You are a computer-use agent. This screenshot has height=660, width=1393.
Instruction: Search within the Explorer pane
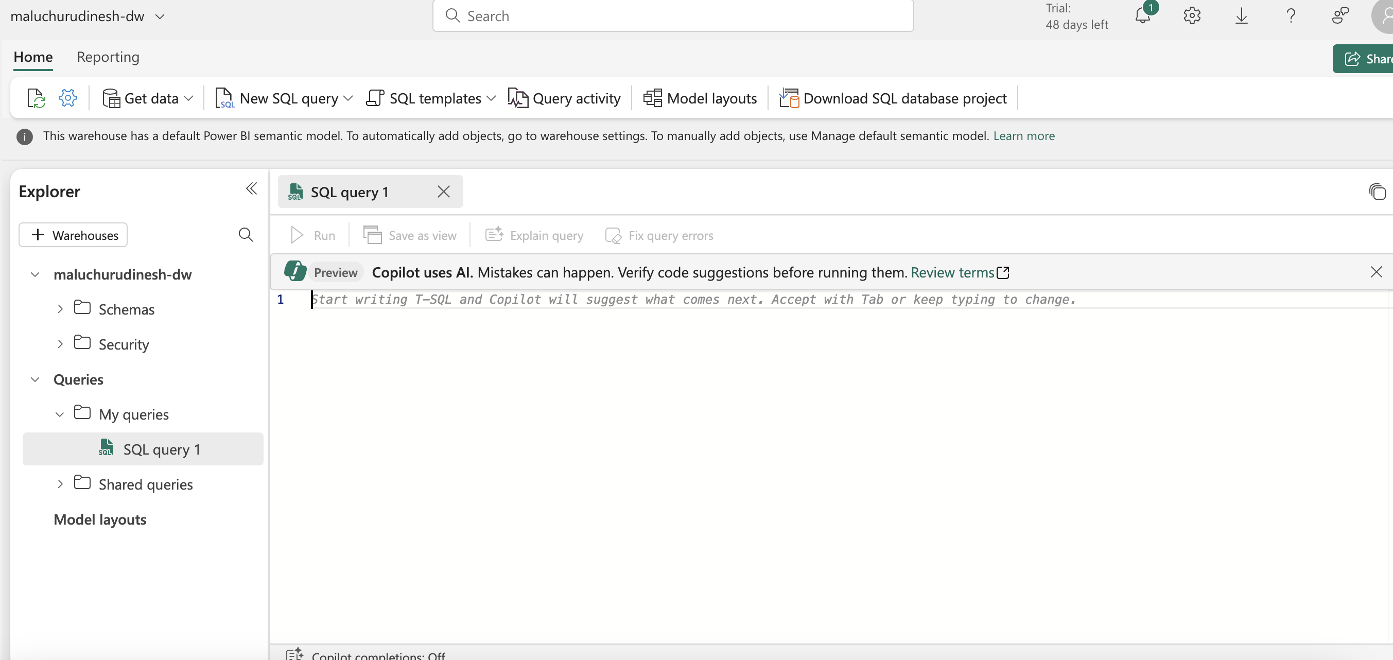click(x=246, y=235)
